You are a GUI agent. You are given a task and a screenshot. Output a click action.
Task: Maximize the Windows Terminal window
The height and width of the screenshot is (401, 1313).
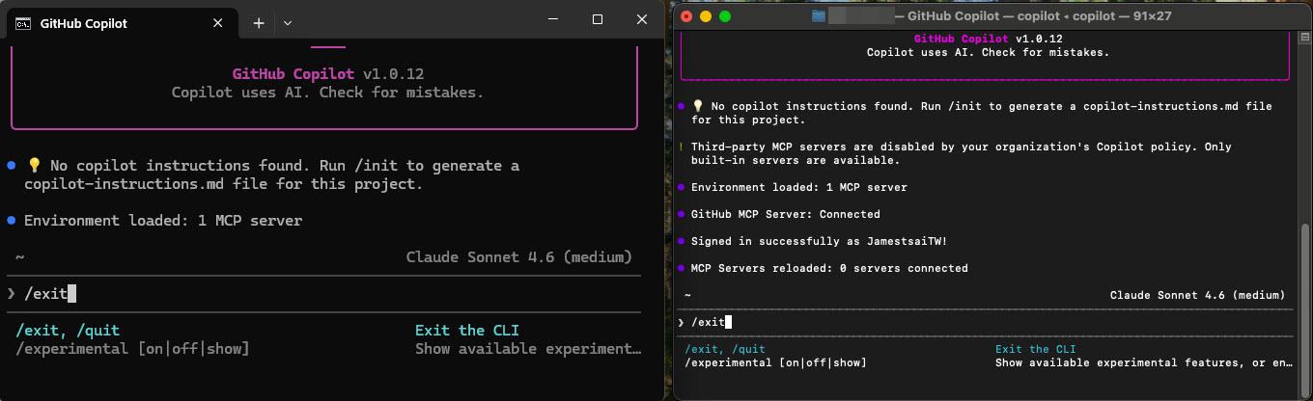(x=598, y=19)
